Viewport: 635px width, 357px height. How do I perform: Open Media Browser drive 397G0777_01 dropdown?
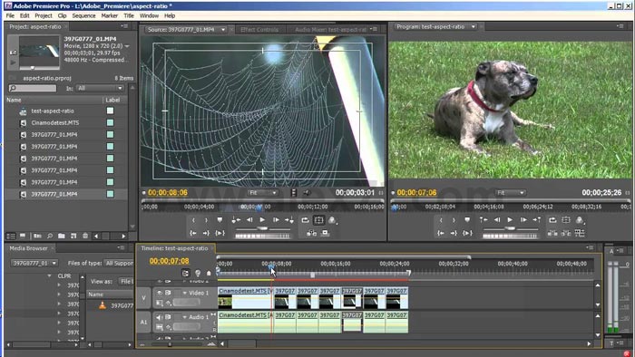pos(34,263)
